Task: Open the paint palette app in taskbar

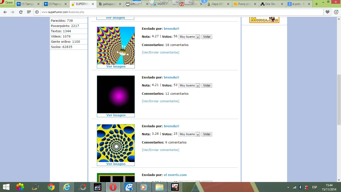Action: [x=129, y=187]
